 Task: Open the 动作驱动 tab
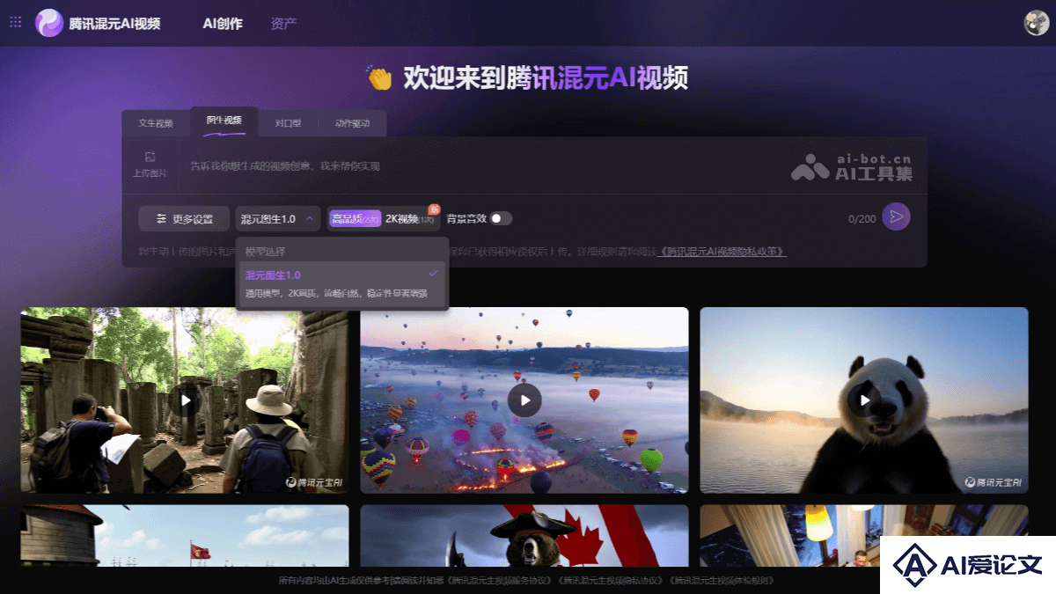352,123
